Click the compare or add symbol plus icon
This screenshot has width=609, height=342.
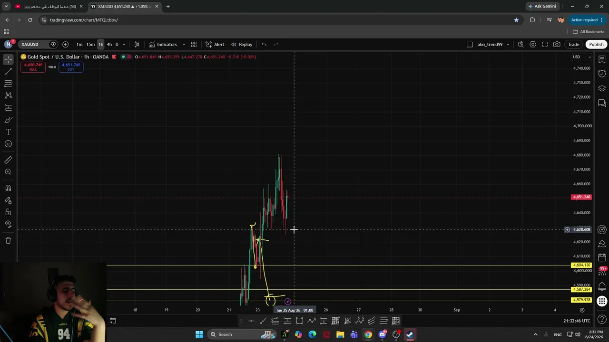[65, 44]
